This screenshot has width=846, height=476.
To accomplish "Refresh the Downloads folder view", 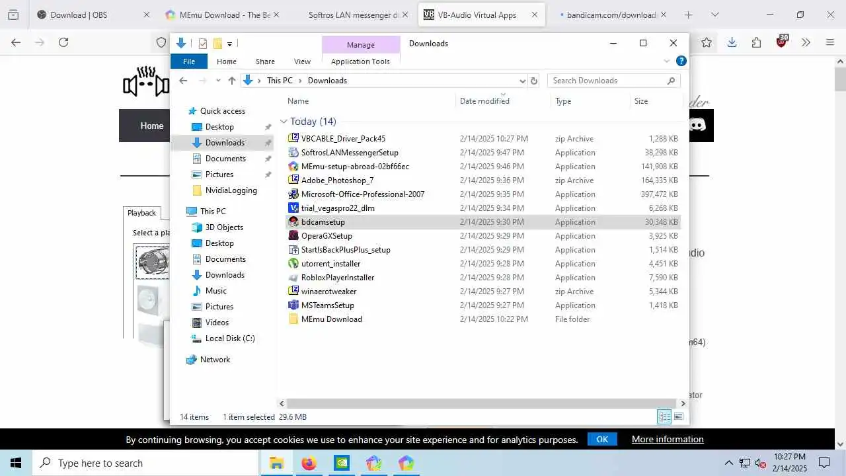I will (534, 81).
